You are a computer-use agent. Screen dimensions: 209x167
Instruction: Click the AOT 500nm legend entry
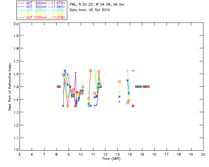coord(41,7)
